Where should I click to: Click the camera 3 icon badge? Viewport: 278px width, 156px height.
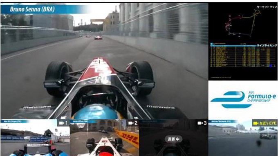[x=202, y=123]
